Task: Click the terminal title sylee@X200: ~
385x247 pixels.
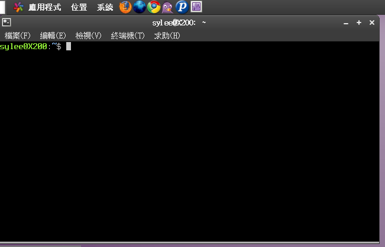Action: [x=179, y=23]
